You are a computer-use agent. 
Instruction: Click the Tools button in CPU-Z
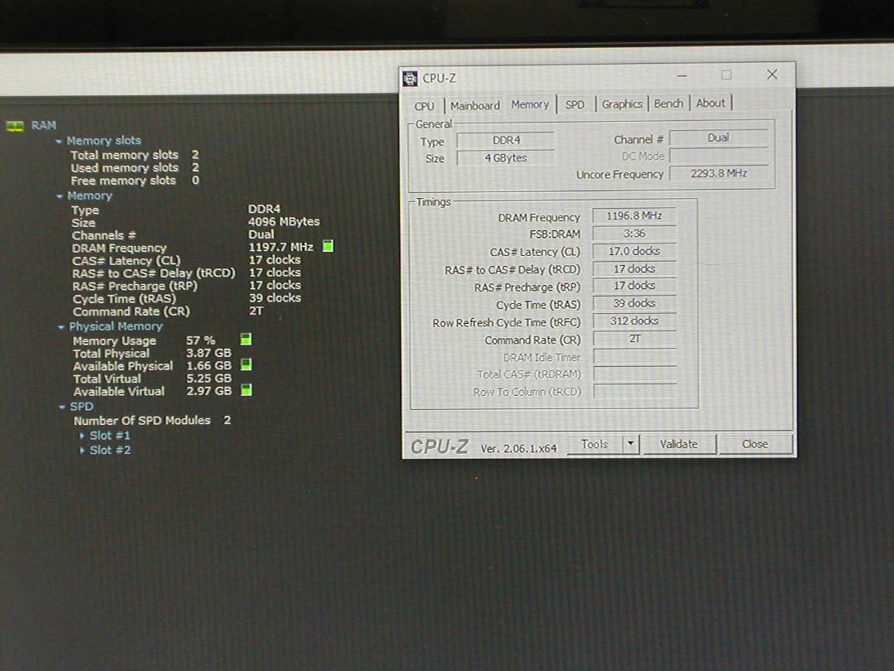pos(594,444)
